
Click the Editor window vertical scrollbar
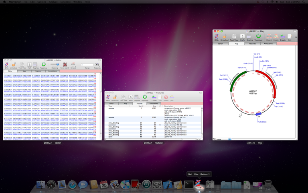pos(101,106)
